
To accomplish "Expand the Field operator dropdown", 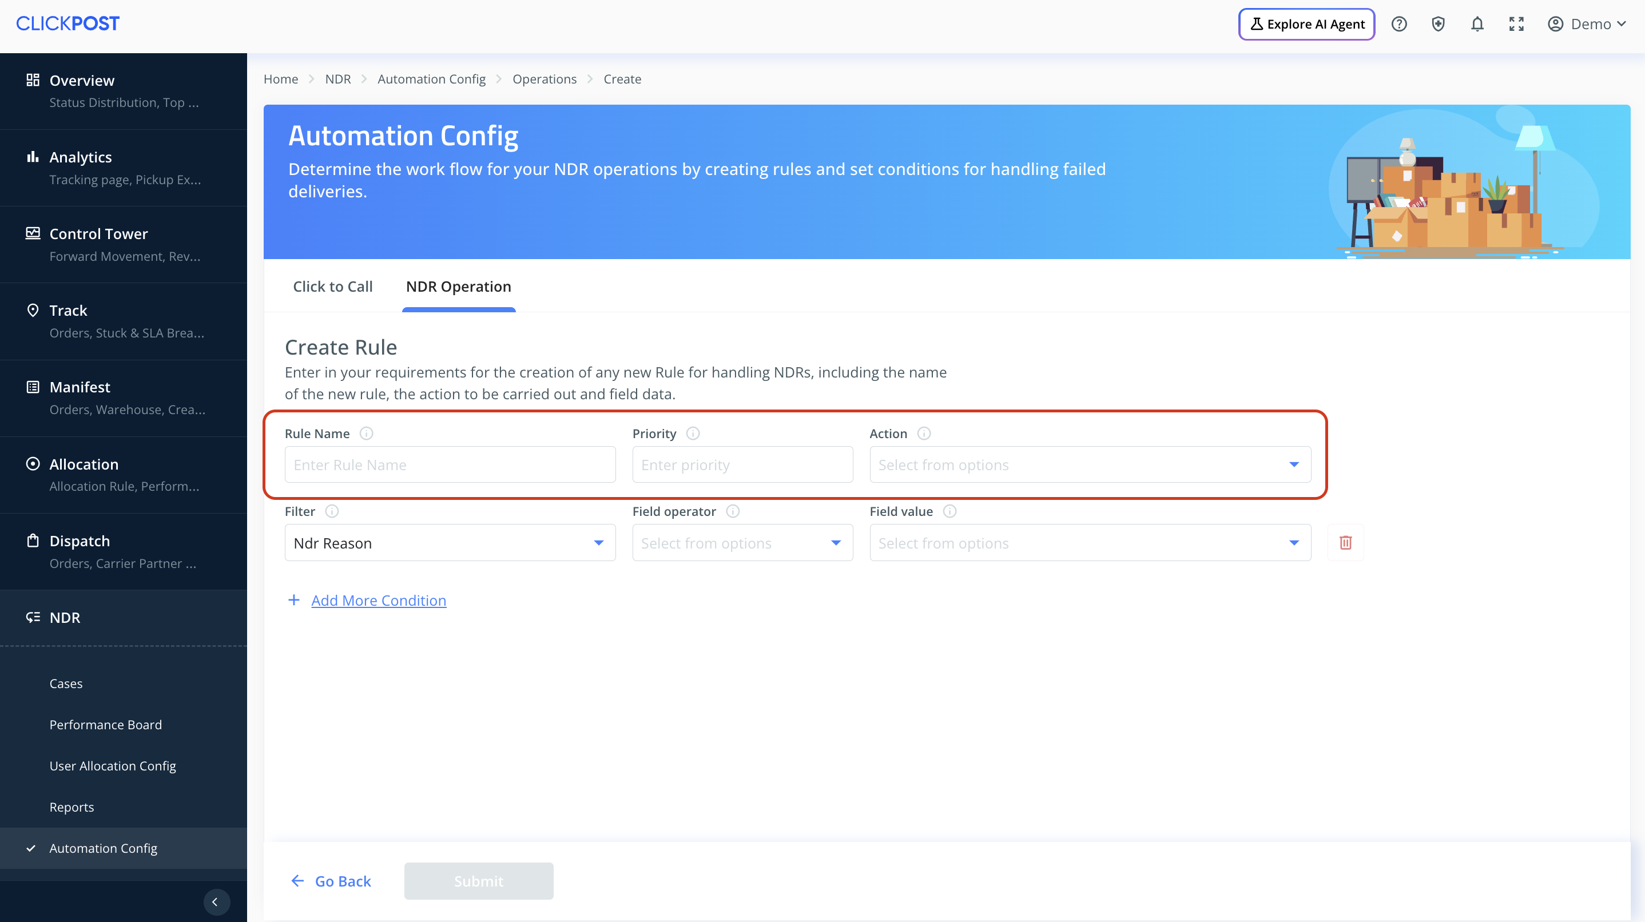I will coord(742,543).
